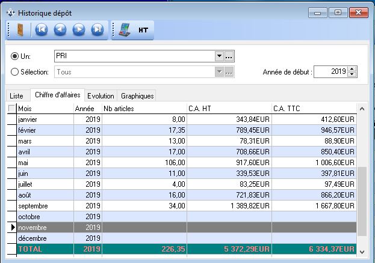Viewport: 375px width, 263px height.
Task: Choose the 'Sélection' radio option
Action: 15,72
